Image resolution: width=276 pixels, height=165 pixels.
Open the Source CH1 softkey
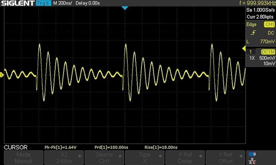(x=104, y=158)
